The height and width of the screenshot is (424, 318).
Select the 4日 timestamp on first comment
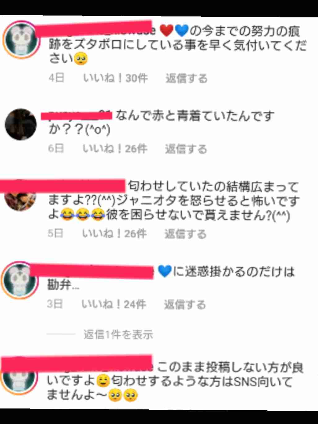56,78
